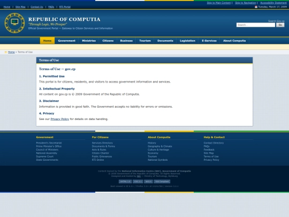The height and width of the screenshot is (217, 289).
Task: Click Documents & Forms in footer
Action: 103,146
